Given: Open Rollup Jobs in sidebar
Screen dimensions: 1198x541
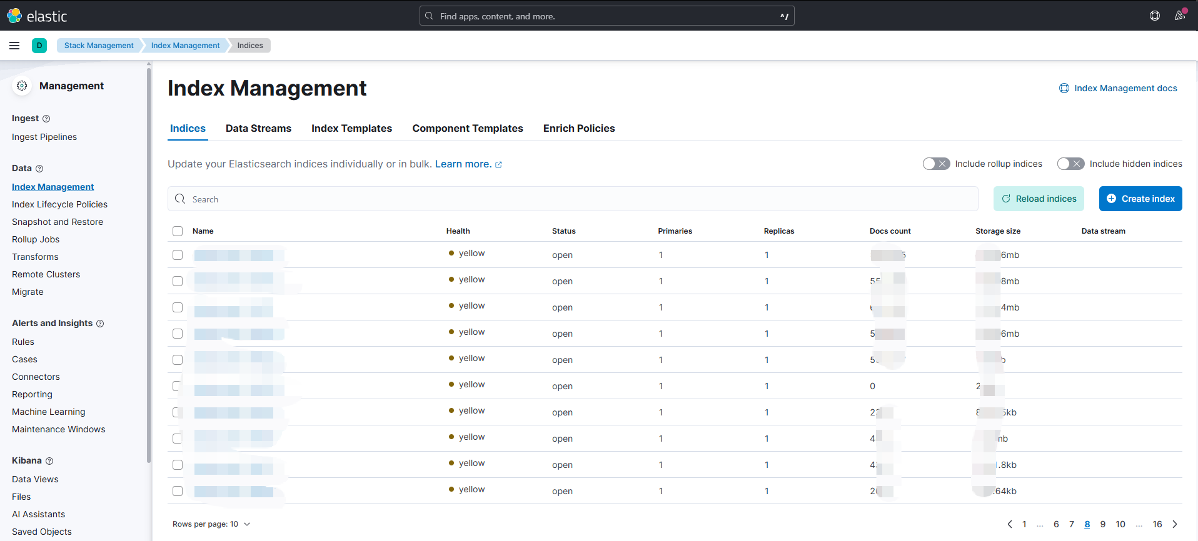Looking at the screenshot, I should click(36, 239).
